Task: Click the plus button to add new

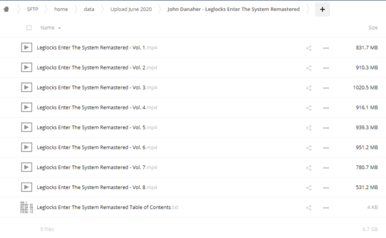Action: pyautogui.click(x=322, y=10)
